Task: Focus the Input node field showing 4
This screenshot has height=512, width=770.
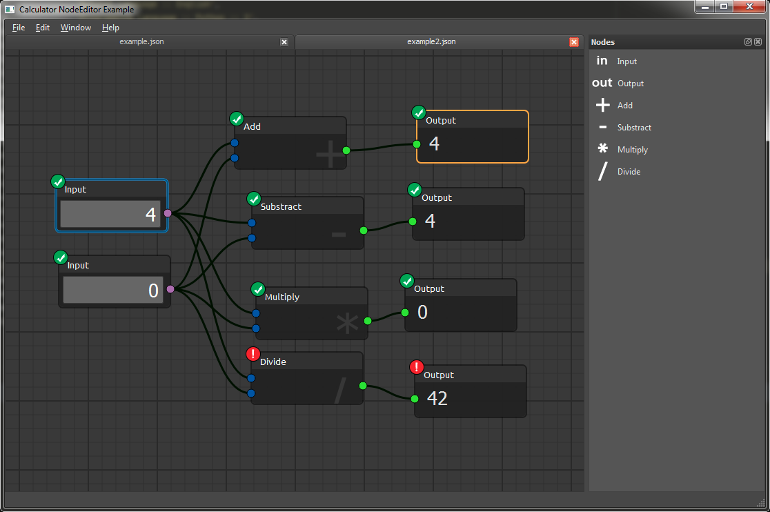Action: pyautogui.click(x=110, y=214)
